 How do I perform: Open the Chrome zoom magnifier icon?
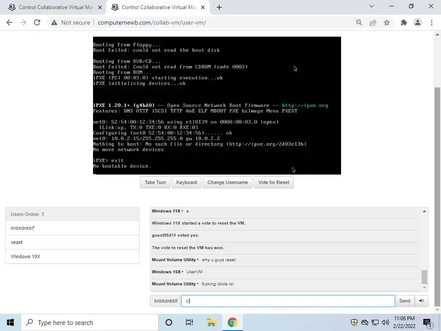point(359,22)
